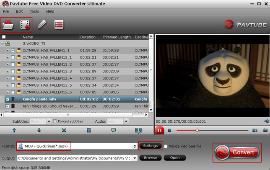Open the File menu
Image resolution: width=270 pixels, height=170 pixels.
click(6, 11)
